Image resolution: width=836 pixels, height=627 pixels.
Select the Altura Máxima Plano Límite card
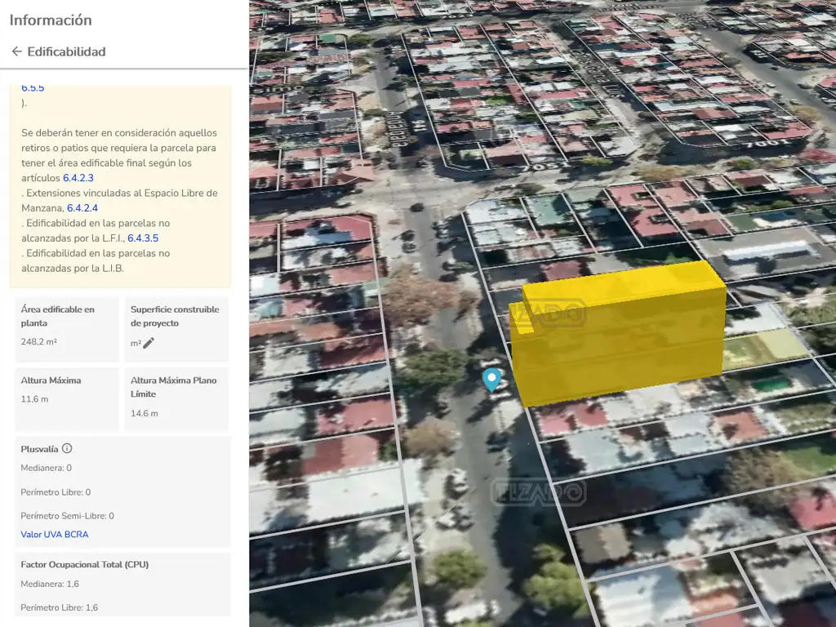pos(177,398)
